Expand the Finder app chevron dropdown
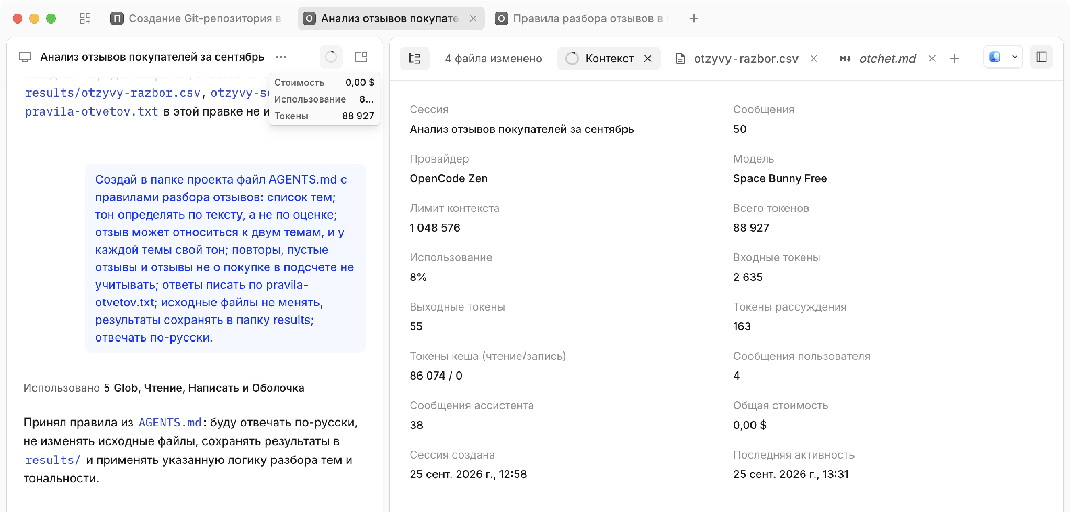1070x512 pixels. [1015, 57]
